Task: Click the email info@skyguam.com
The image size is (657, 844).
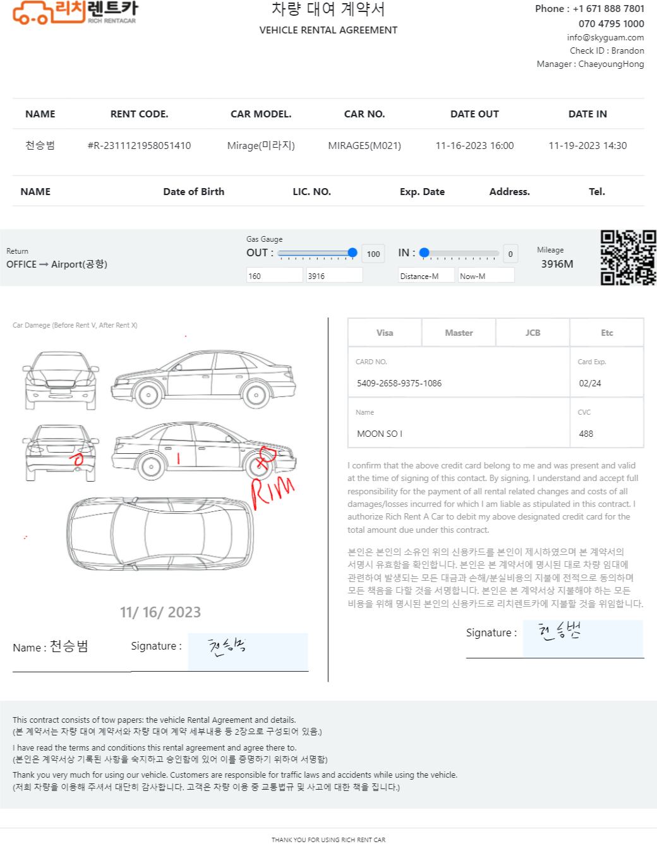Action: coord(605,37)
